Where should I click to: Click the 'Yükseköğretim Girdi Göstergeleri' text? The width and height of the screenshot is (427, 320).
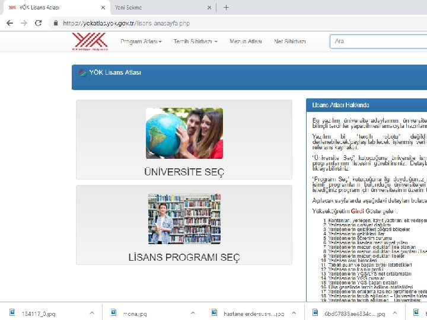[355, 211]
